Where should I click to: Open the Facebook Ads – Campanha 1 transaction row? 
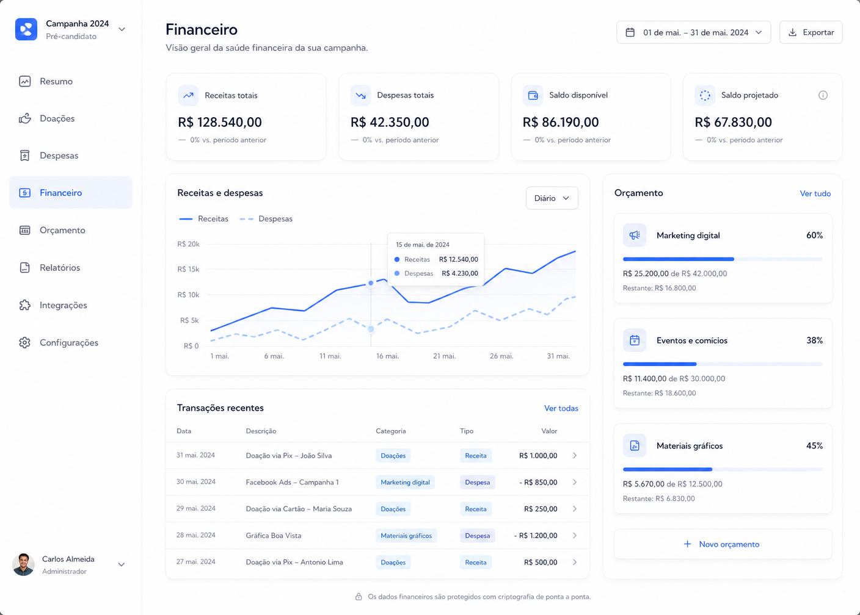tap(377, 482)
